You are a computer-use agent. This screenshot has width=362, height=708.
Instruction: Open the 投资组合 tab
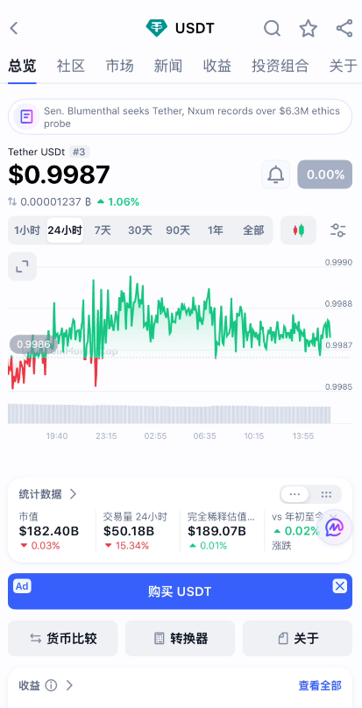[x=280, y=66]
